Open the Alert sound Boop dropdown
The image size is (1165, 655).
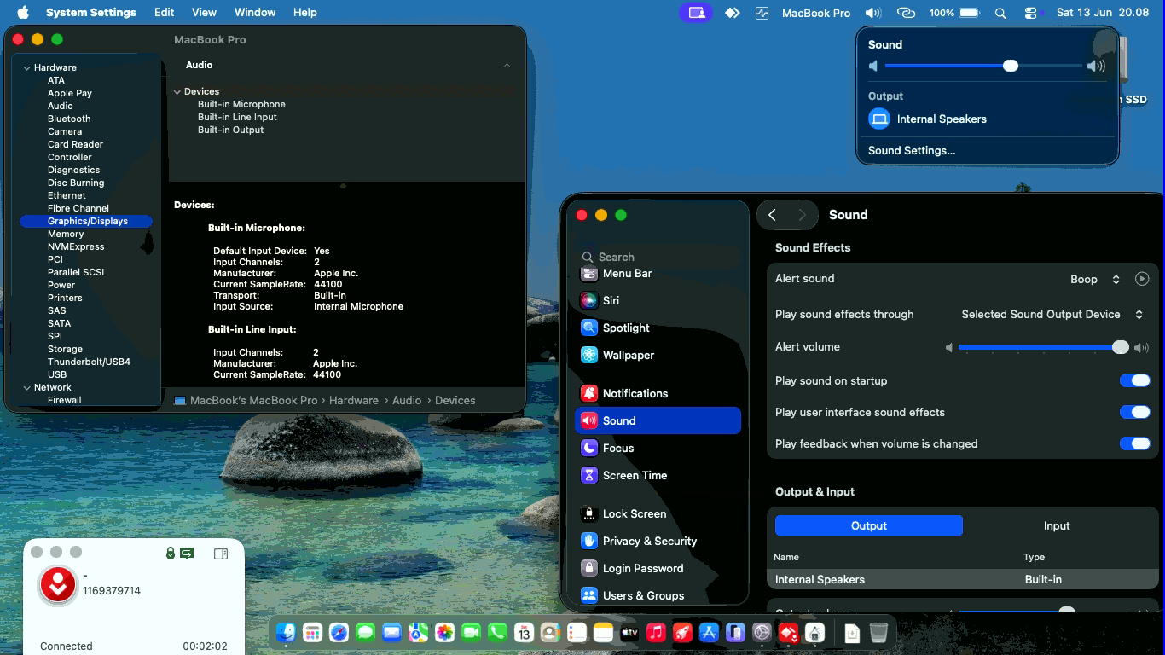point(1095,279)
